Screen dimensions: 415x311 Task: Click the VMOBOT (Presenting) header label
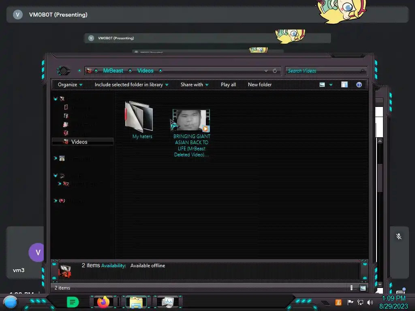(x=58, y=15)
